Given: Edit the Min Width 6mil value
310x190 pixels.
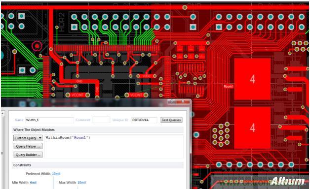Looking at the screenshot, I should (x=33, y=183).
